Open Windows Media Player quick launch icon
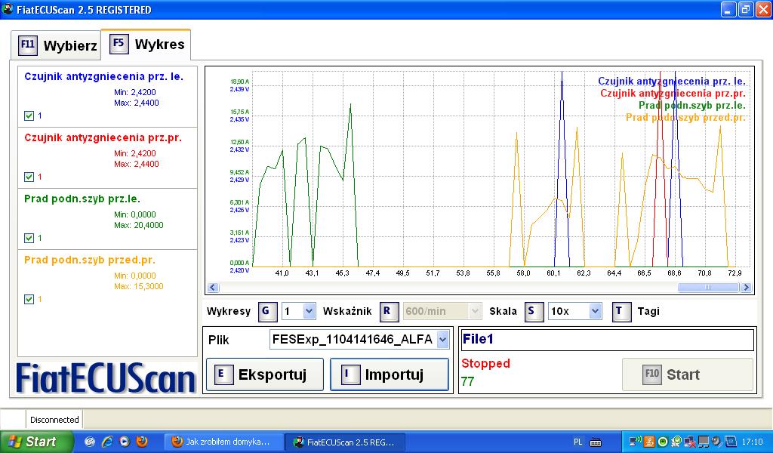This screenshot has width=773, height=453. pyautogui.click(x=125, y=441)
